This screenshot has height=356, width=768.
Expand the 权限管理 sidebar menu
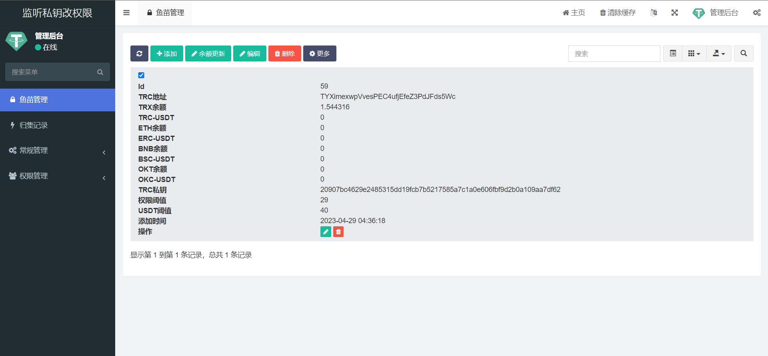point(58,176)
